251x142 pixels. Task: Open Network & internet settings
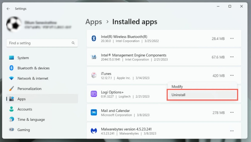[x=33, y=78]
